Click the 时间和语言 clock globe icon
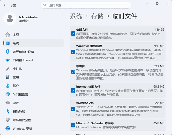The height and width of the screenshot is (135, 172). (x=8, y=94)
